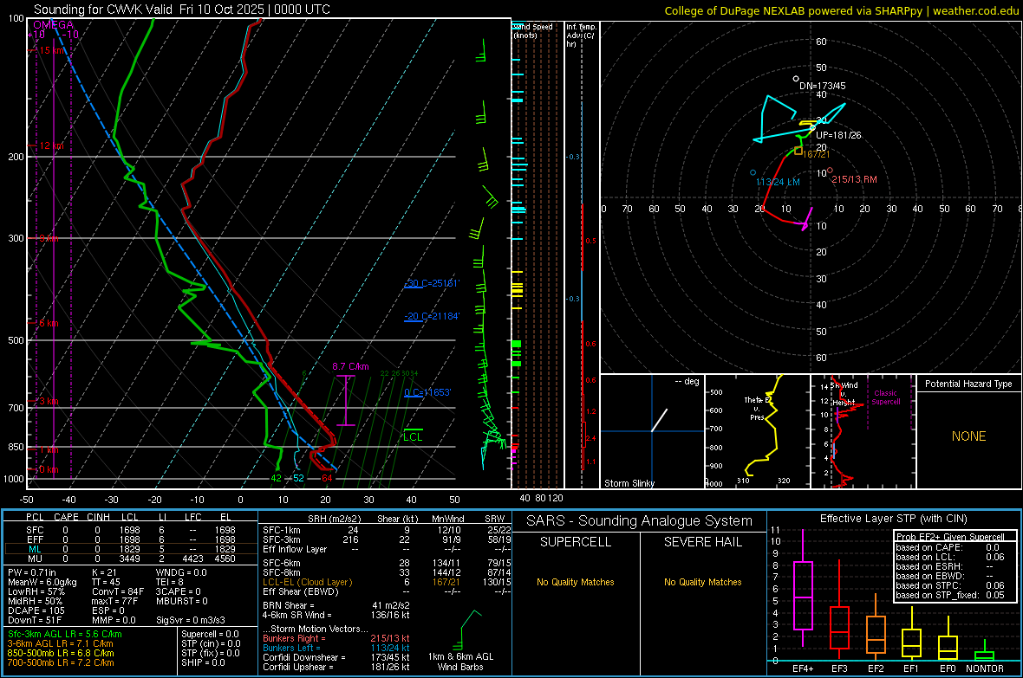The height and width of the screenshot is (678, 1023).
Task: Click the magenta EF4+ box plot
Action: [x=803, y=588]
